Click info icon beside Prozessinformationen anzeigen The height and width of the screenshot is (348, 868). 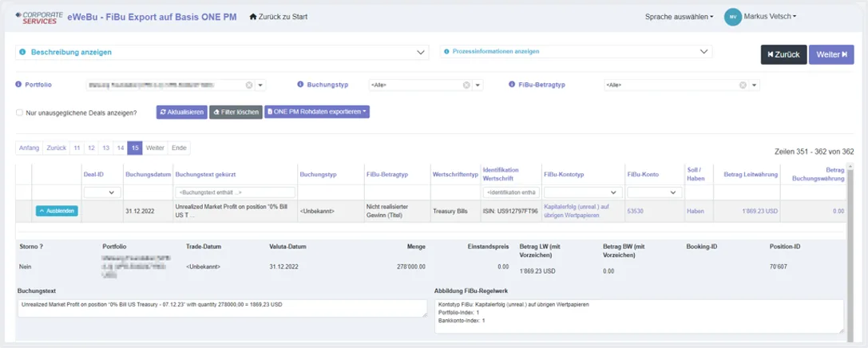tap(446, 52)
